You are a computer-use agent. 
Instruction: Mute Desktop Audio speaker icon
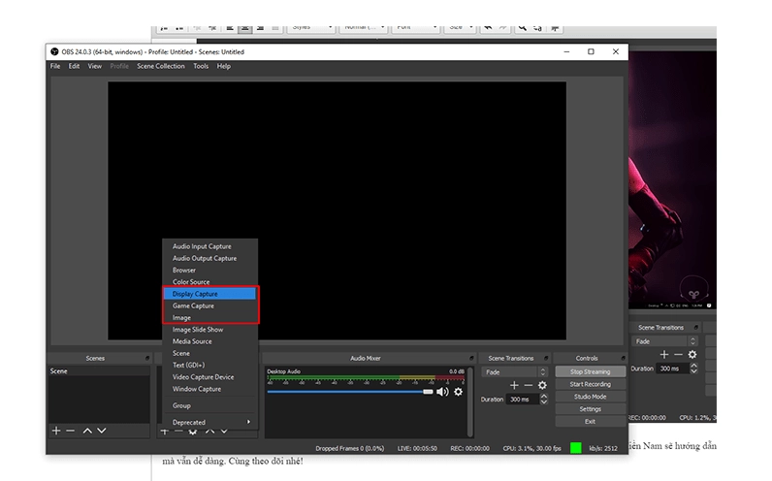click(442, 392)
